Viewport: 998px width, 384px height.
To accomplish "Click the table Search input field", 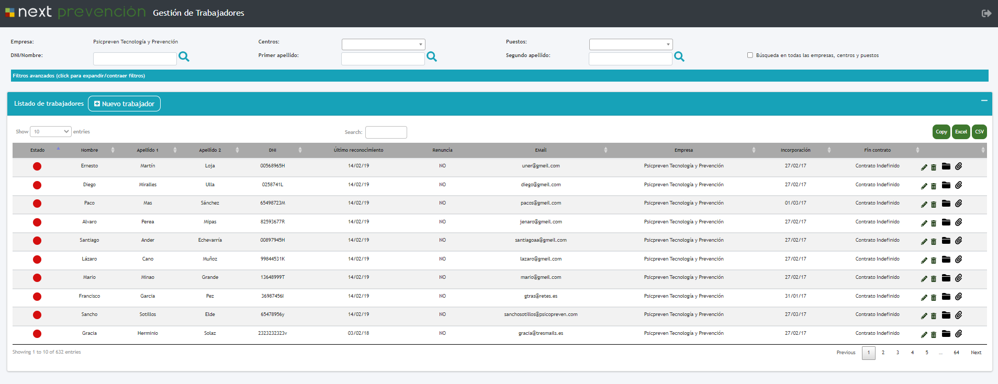I will click(x=386, y=132).
